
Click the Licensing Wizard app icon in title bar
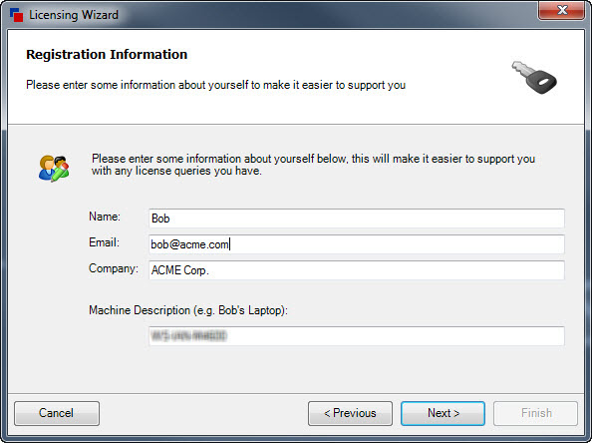[x=17, y=15]
